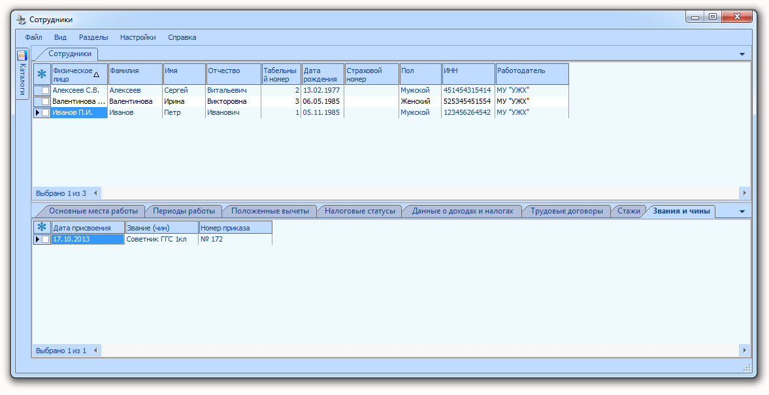Sort by the Имя column header

point(184,74)
